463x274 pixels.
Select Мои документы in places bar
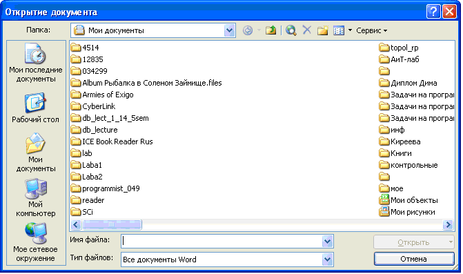36,153
